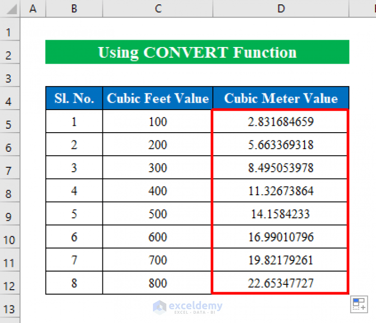
Task: Select Sl. No. cell in the 100 row
Action: pos(74,121)
